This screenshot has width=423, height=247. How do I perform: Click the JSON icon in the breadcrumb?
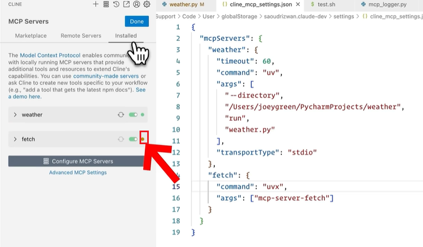(365, 16)
